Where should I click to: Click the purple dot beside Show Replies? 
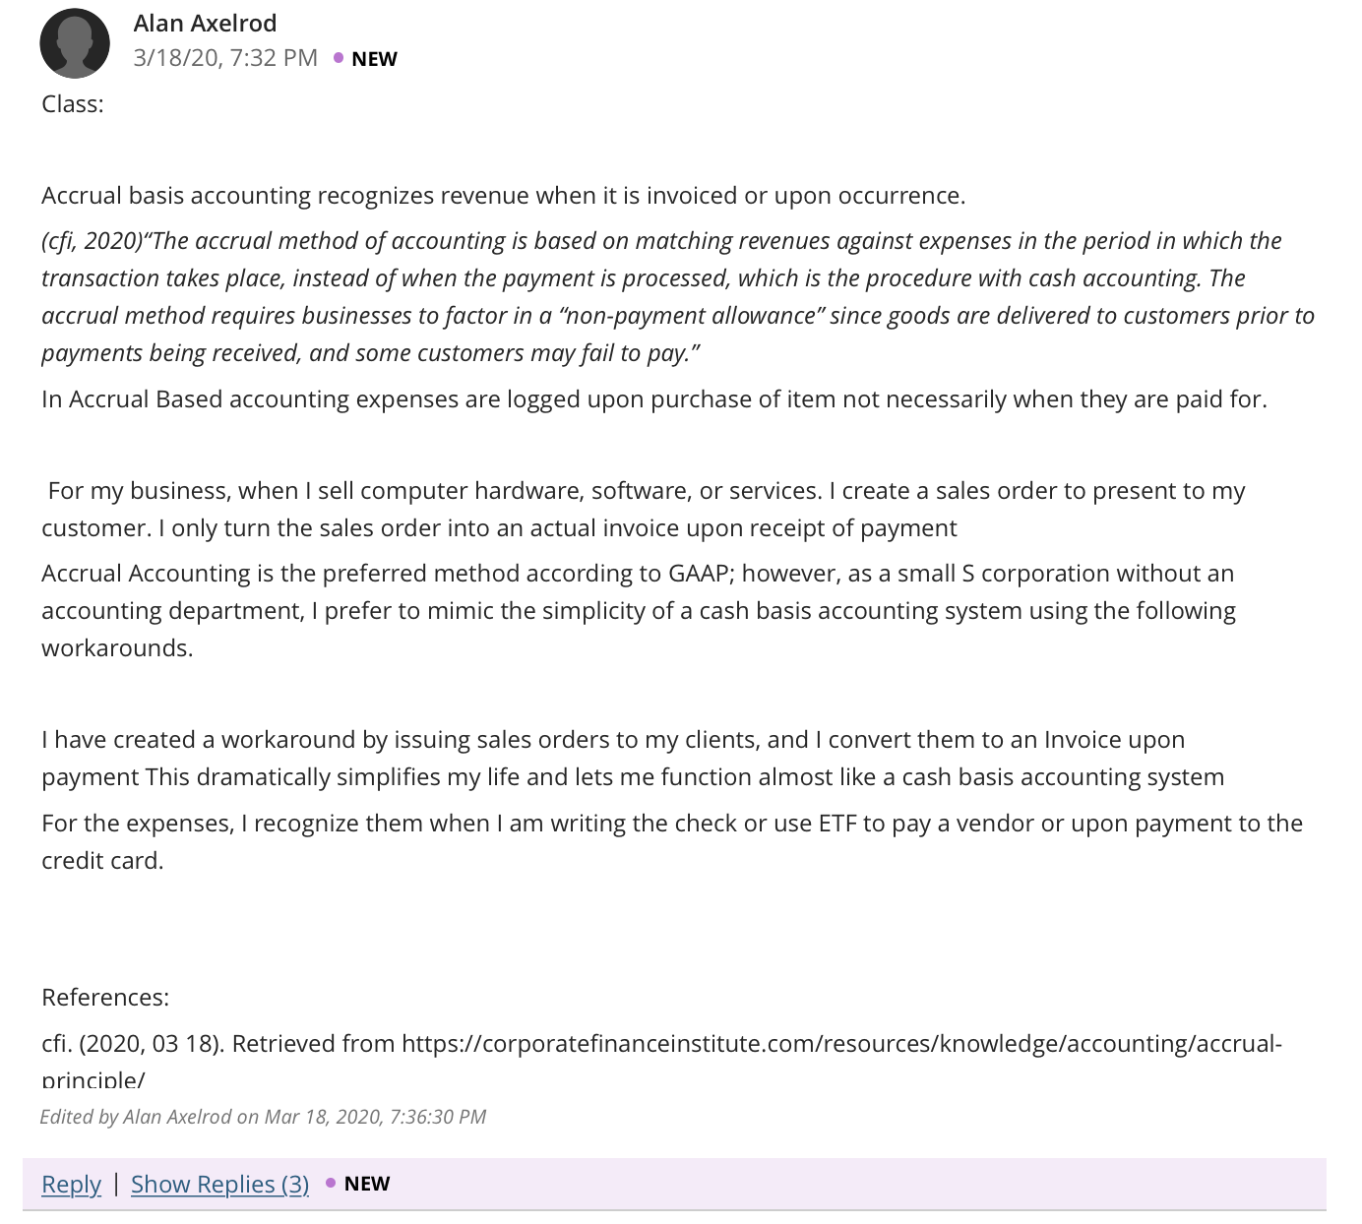click(331, 1183)
